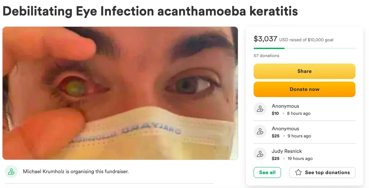This screenshot has width=369, height=188.
Task: Open the See top donations label
Action: pyautogui.click(x=327, y=173)
